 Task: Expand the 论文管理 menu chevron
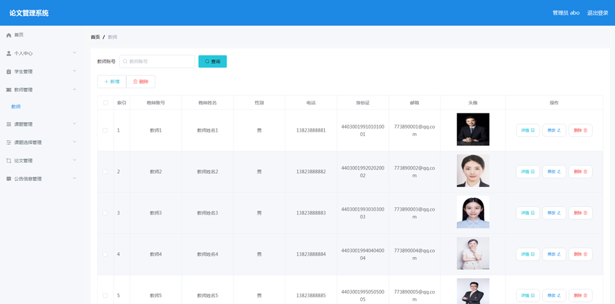point(75,161)
